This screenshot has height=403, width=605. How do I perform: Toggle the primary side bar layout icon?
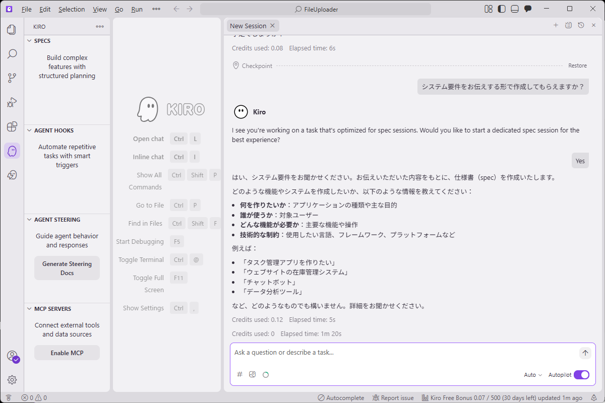501,9
